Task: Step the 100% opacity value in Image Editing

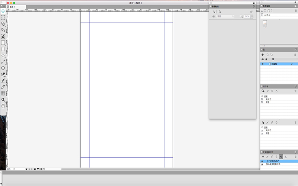Action: pos(252,16)
